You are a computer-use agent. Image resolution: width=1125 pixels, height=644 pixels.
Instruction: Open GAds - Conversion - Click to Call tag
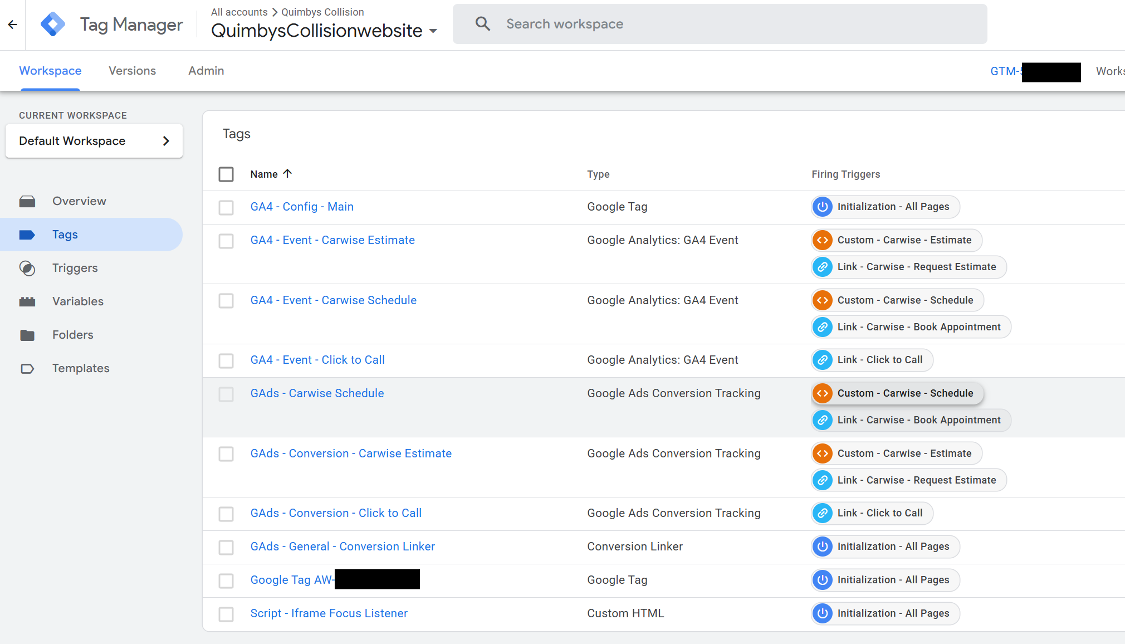coord(336,513)
